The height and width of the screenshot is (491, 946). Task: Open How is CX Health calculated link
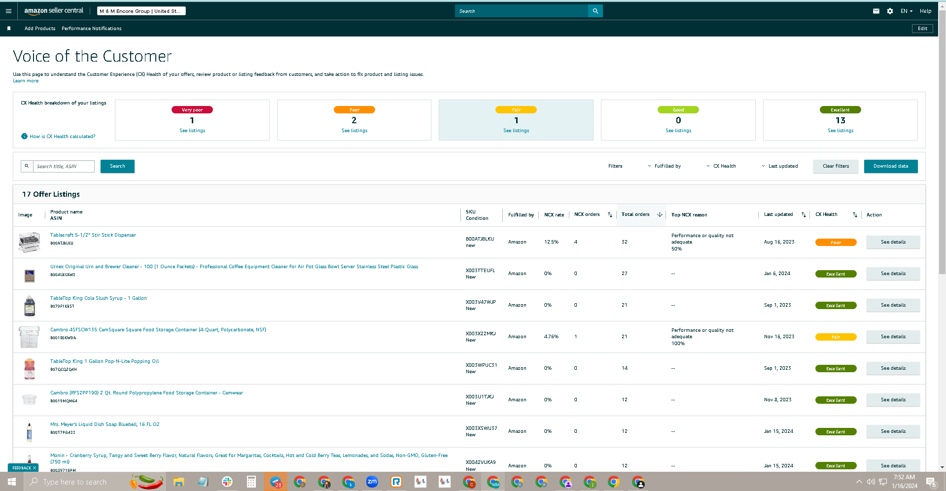click(63, 137)
